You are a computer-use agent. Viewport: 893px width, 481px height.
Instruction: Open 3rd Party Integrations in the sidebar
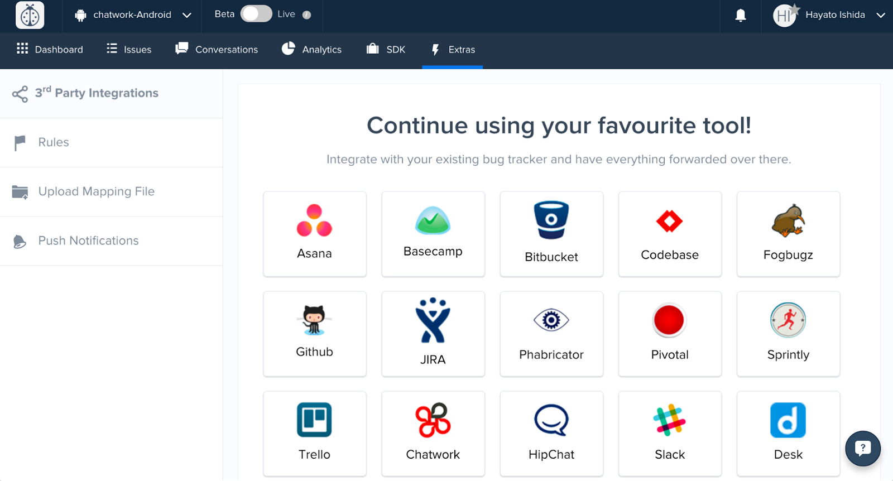click(111, 93)
